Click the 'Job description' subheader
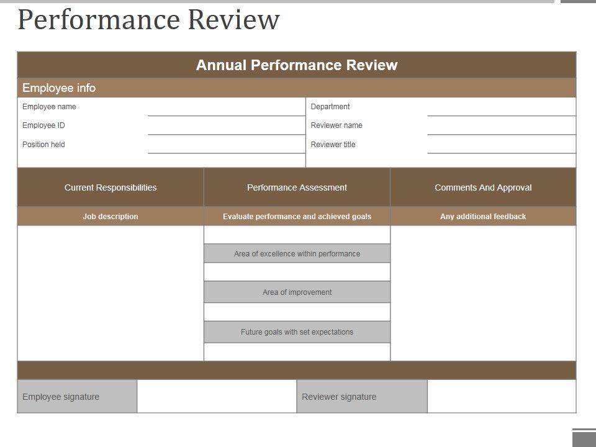 click(x=111, y=216)
